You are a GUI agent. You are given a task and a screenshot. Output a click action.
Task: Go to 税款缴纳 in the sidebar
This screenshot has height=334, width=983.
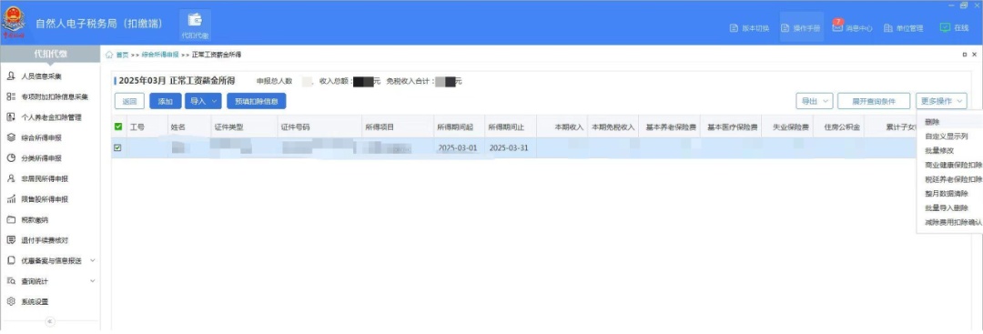tap(35, 220)
